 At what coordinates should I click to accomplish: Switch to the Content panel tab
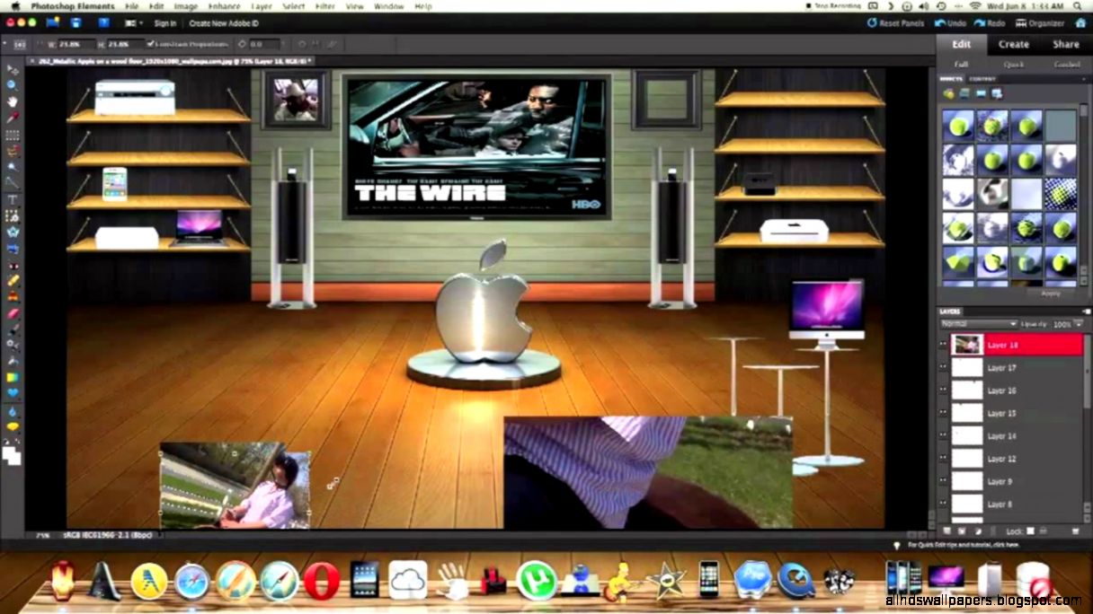point(982,79)
